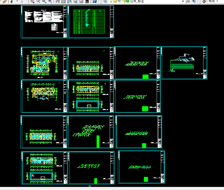This screenshot has width=224, height=190.
Task: Open the Text Style manager icon
Action: pyautogui.click(x=204, y=2)
